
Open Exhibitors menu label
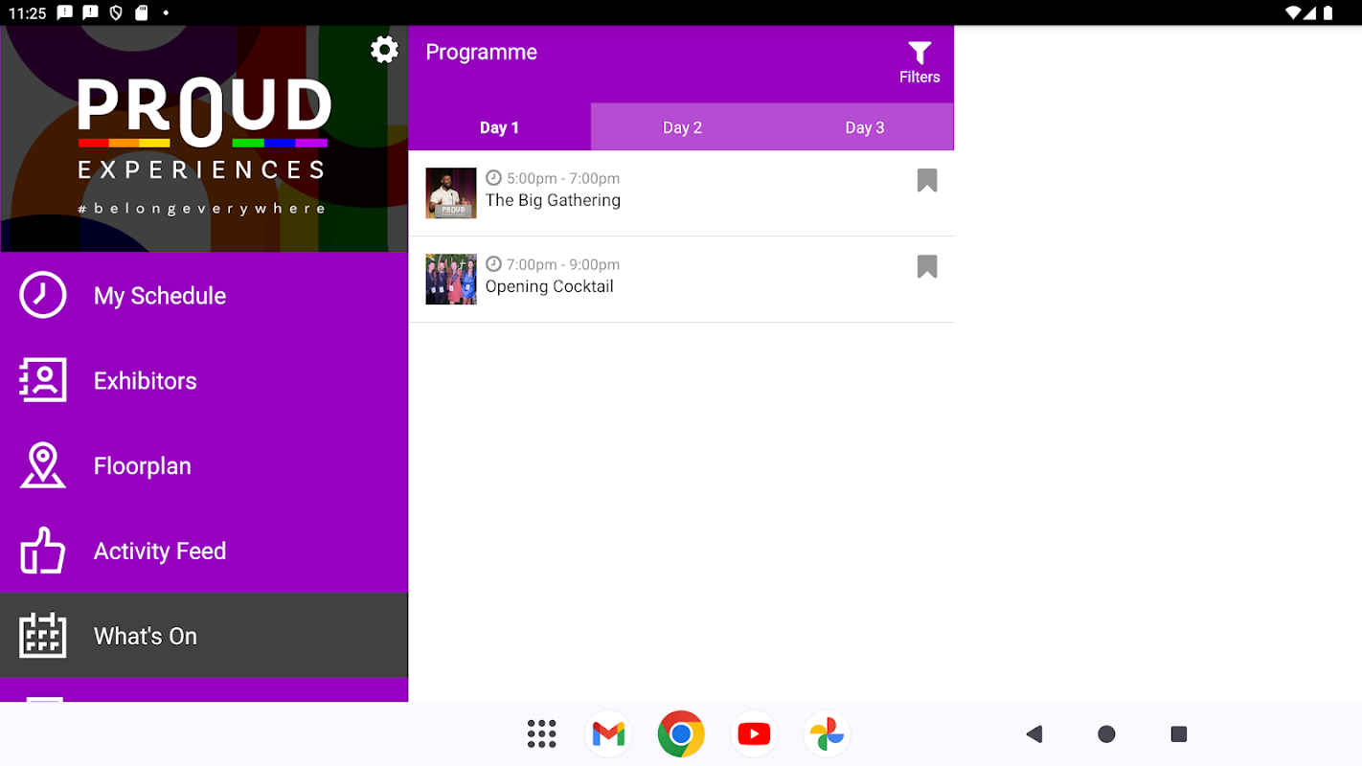click(x=146, y=381)
